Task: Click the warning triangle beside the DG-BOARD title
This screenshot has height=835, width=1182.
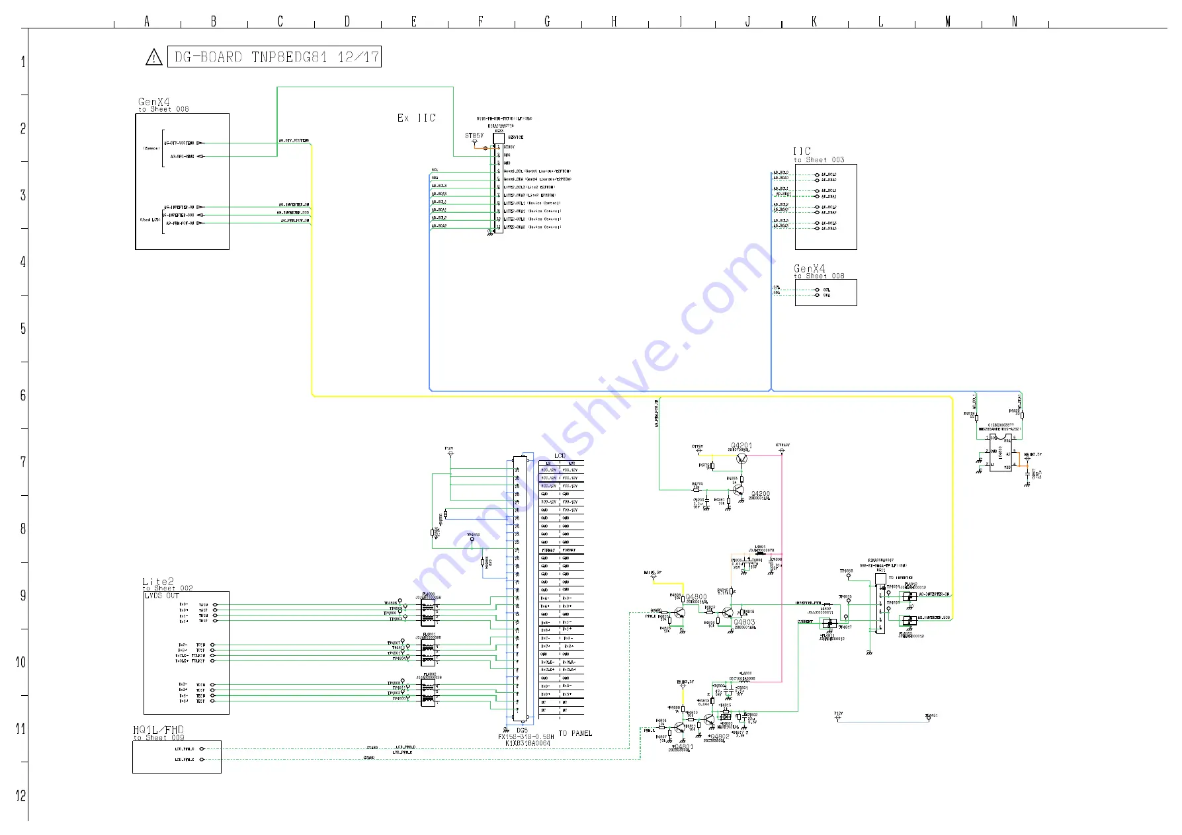Action: (x=153, y=58)
